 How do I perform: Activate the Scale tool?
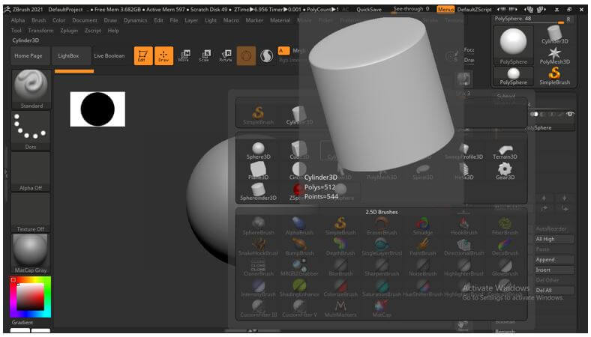pos(204,55)
